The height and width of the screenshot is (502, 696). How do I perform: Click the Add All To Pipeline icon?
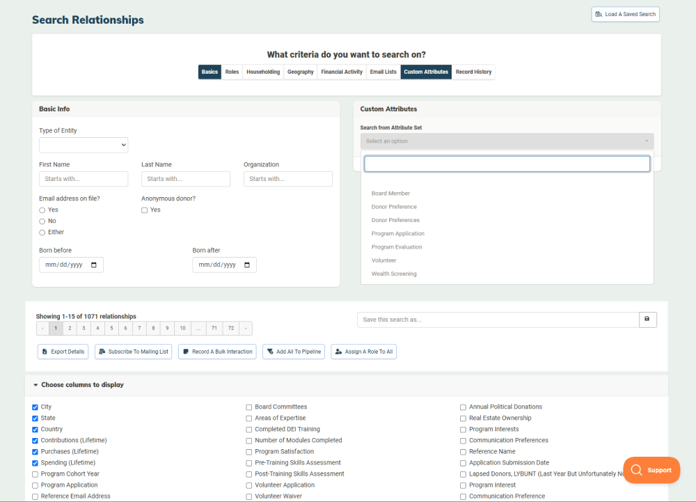[x=269, y=352]
